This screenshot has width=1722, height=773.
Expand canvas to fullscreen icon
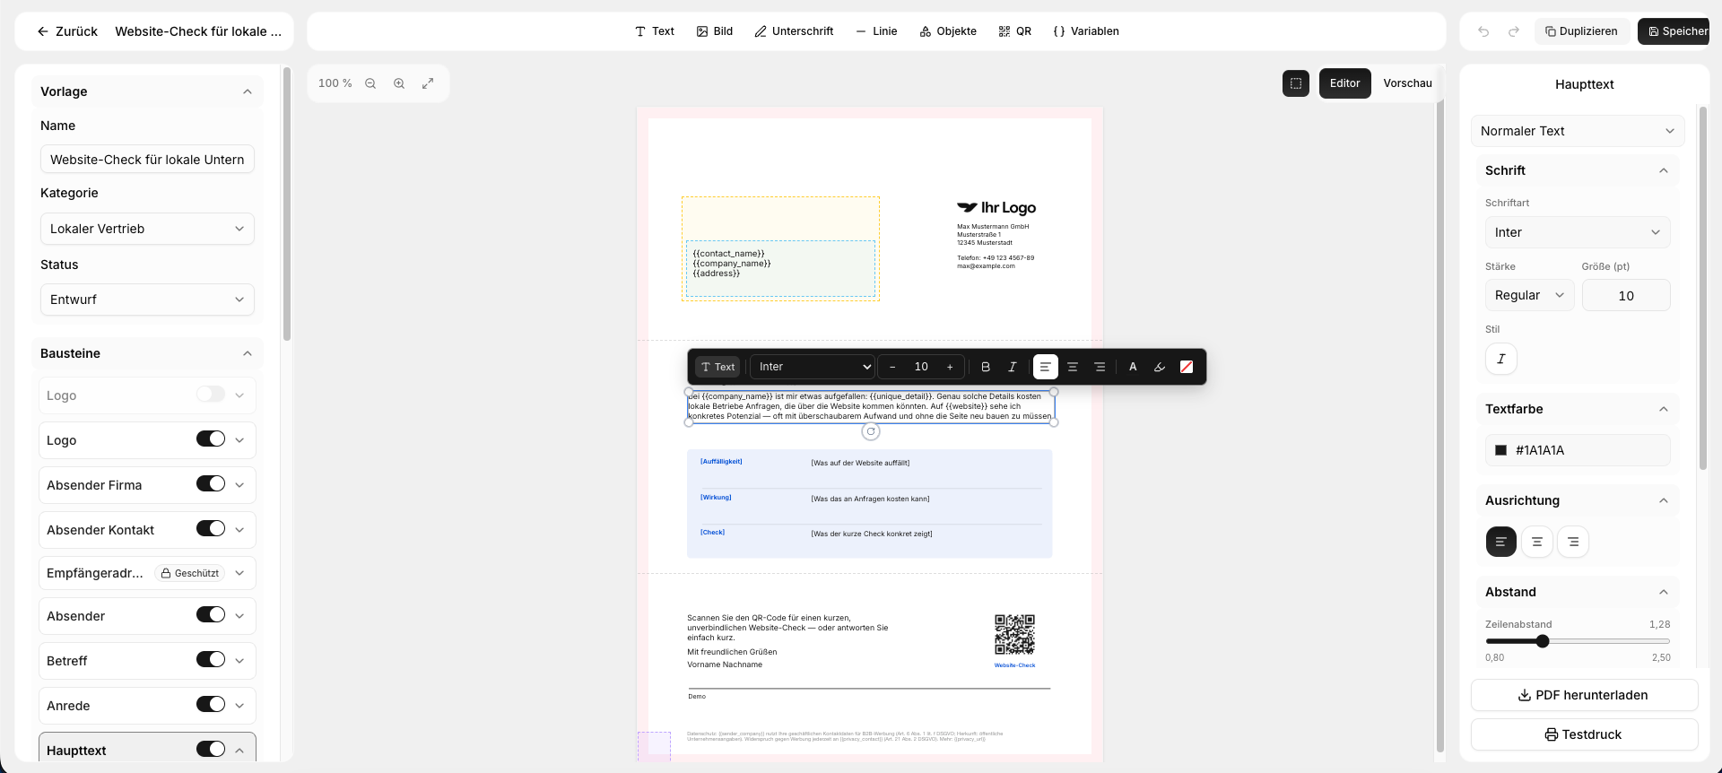pyautogui.click(x=428, y=83)
